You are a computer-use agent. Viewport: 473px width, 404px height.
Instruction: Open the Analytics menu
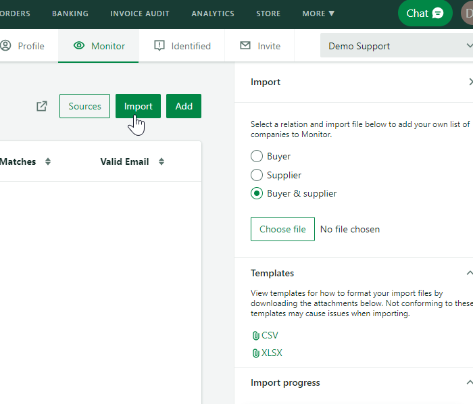pyautogui.click(x=213, y=14)
